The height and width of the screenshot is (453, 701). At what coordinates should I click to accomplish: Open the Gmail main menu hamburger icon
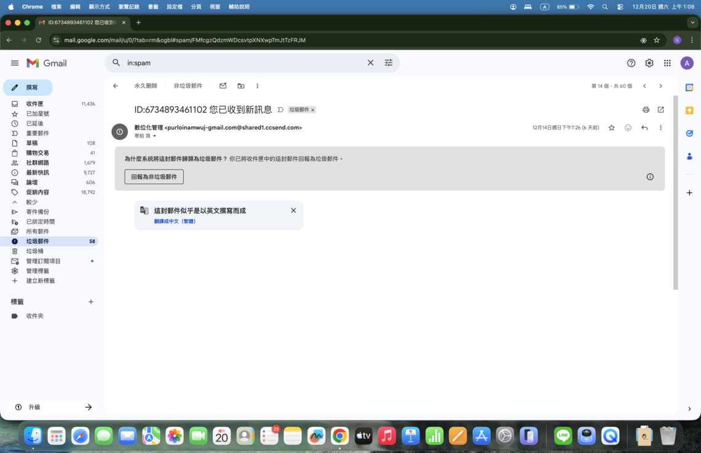pyautogui.click(x=15, y=63)
